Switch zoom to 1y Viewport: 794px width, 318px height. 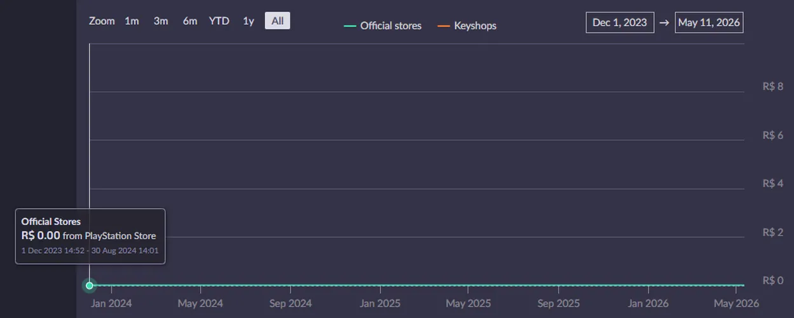click(x=249, y=21)
